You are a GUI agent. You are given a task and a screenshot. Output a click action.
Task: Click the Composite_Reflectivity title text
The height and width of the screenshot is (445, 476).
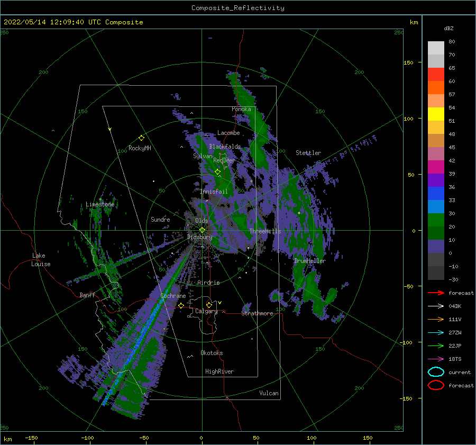tap(238, 8)
